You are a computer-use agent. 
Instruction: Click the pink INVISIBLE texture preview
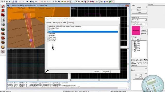coord(136,30)
